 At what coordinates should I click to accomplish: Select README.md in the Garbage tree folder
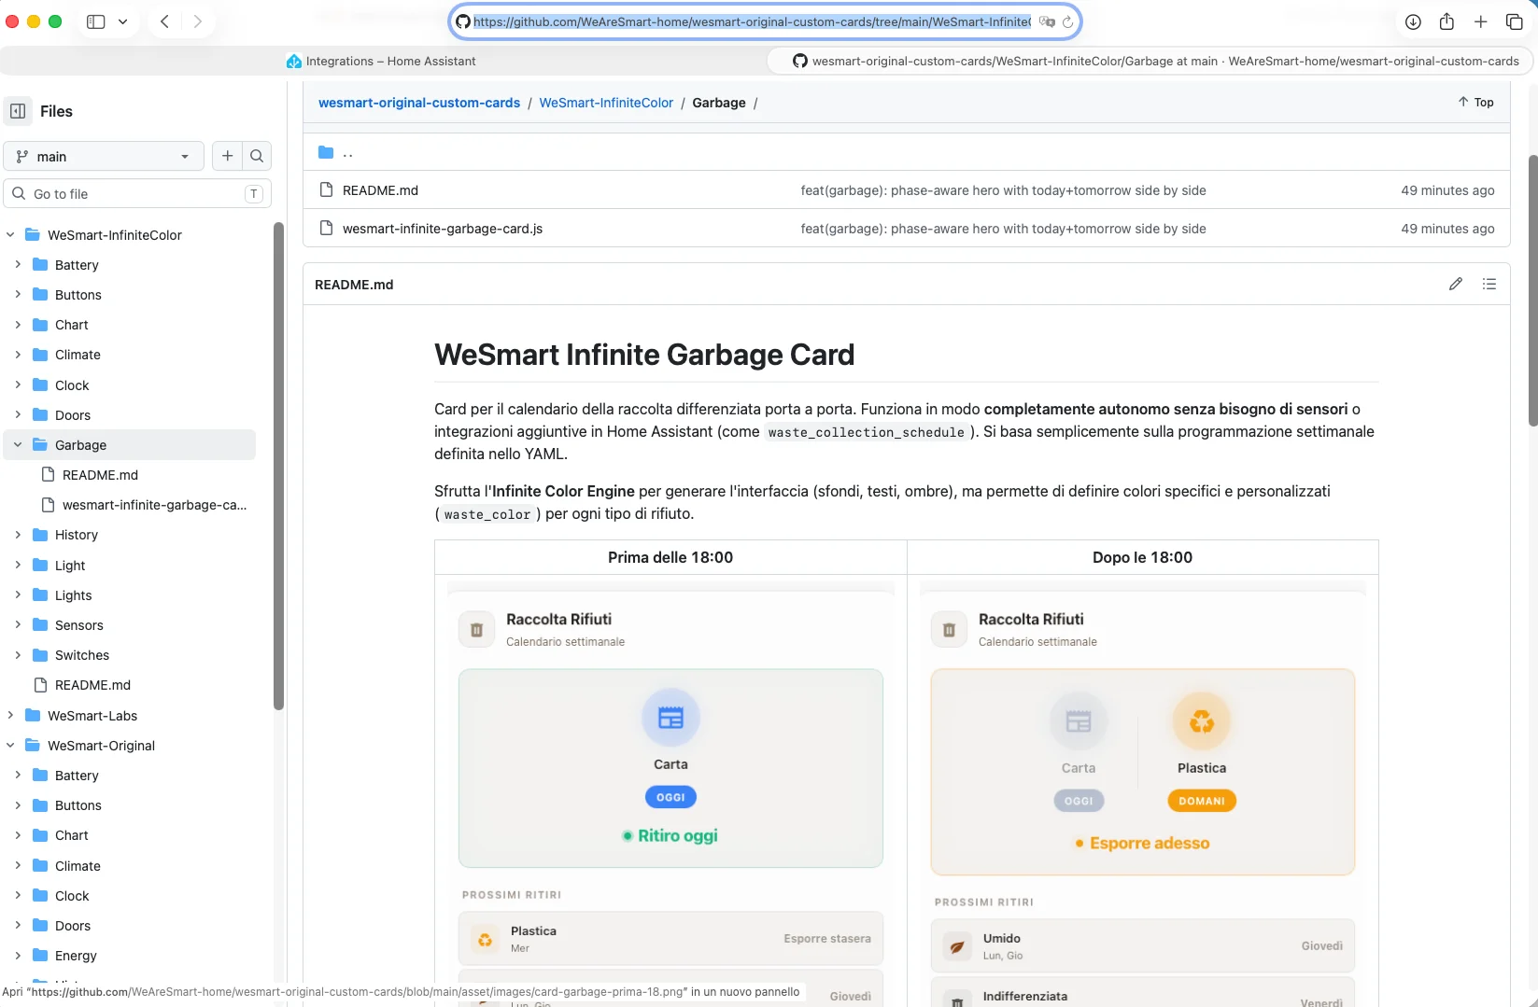coord(100,475)
